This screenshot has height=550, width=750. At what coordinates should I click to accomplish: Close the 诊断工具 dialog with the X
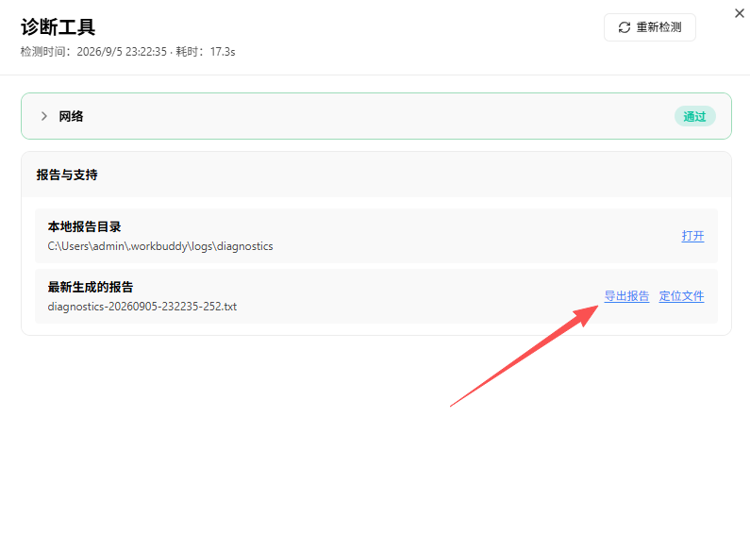click(739, 13)
